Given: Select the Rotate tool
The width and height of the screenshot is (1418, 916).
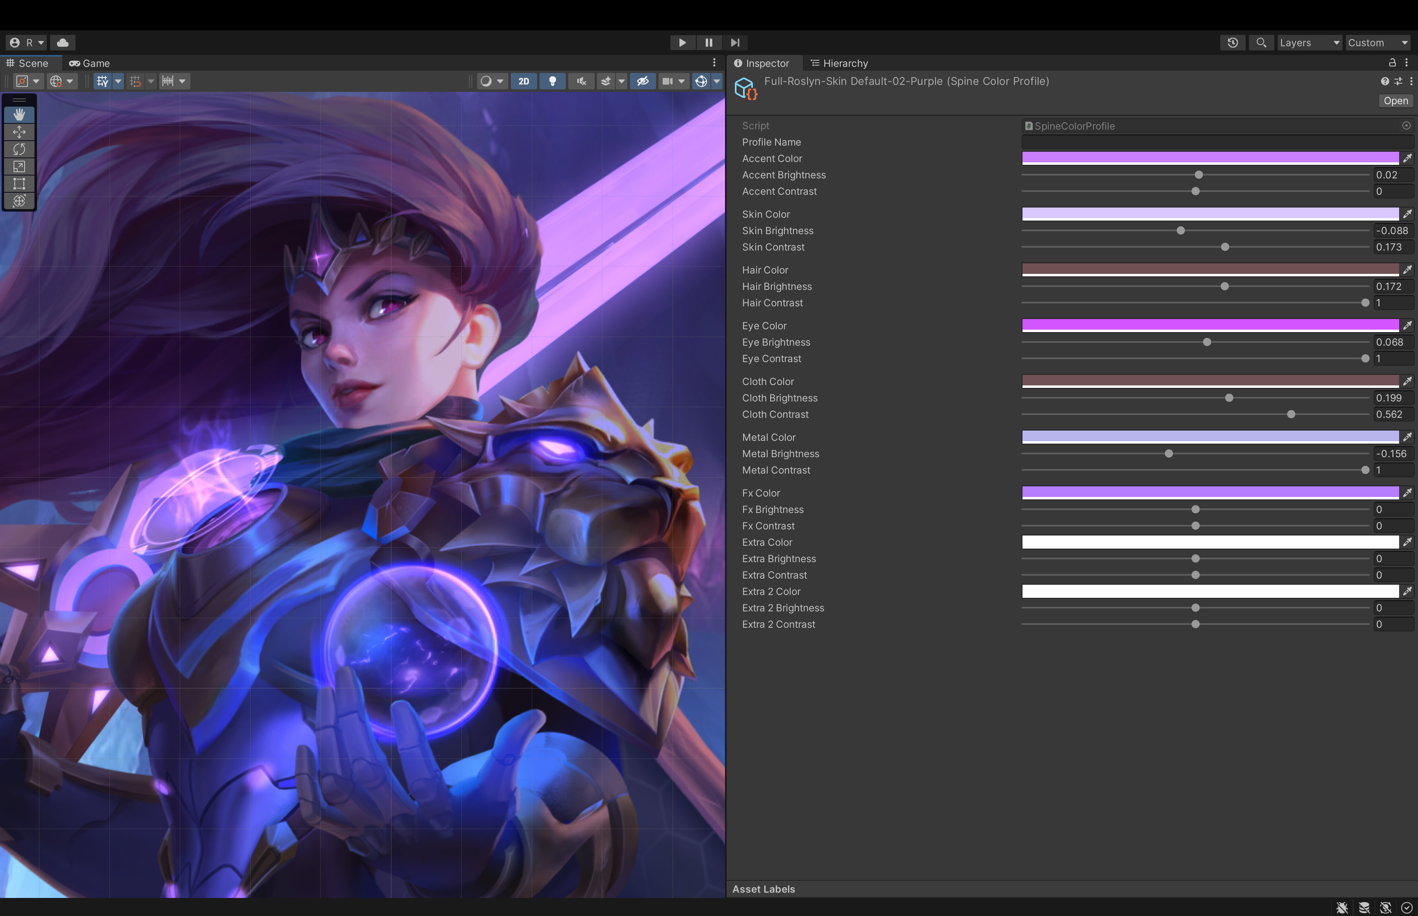Looking at the screenshot, I should click(x=19, y=149).
